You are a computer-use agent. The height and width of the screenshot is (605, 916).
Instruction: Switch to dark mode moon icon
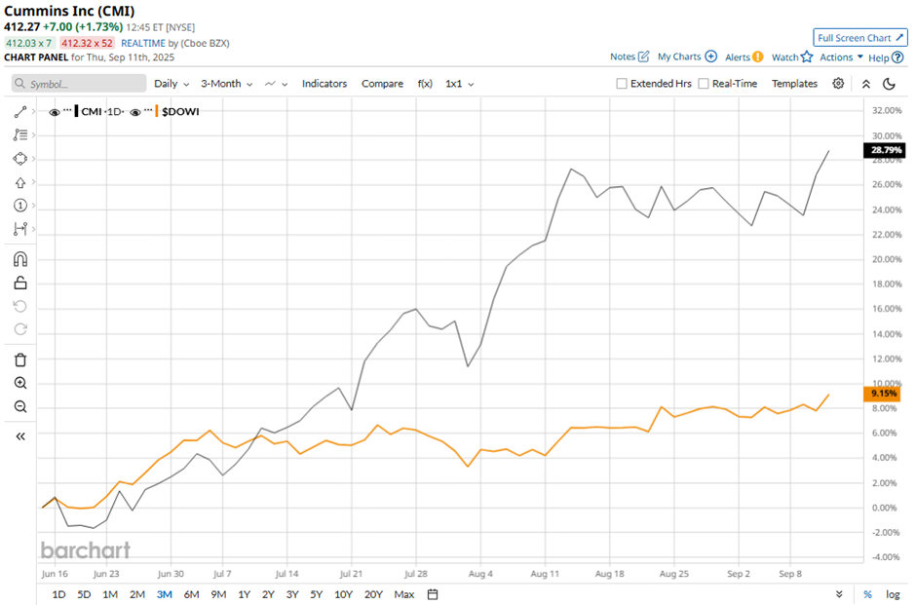[889, 84]
